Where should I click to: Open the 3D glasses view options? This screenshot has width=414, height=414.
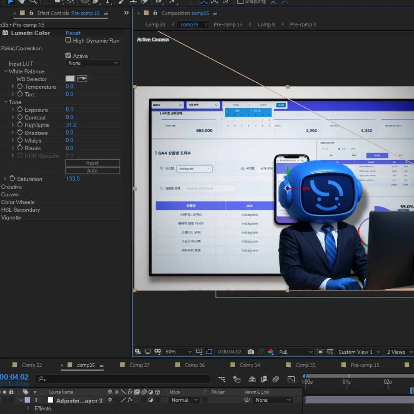click(158, 352)
